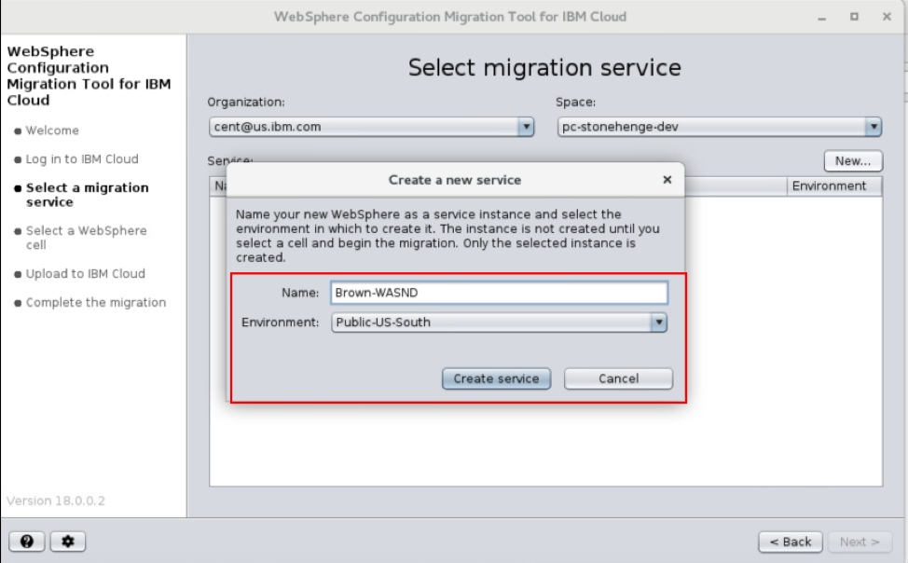Image resolution: width=908 pixels, height=563 pixels.
Task: Click the New... button
Action: pos(852,160)
